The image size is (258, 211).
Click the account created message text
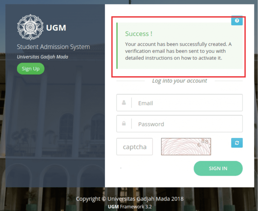coord(178,51)
